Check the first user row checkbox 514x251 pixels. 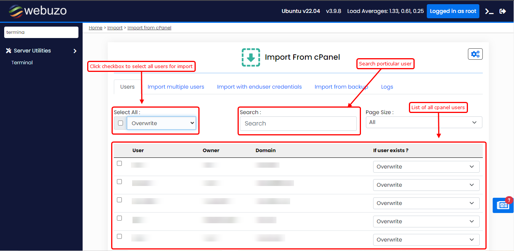[x=120, y=164]
